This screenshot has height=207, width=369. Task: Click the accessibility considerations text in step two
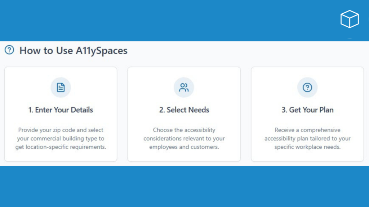pos(184,138)
